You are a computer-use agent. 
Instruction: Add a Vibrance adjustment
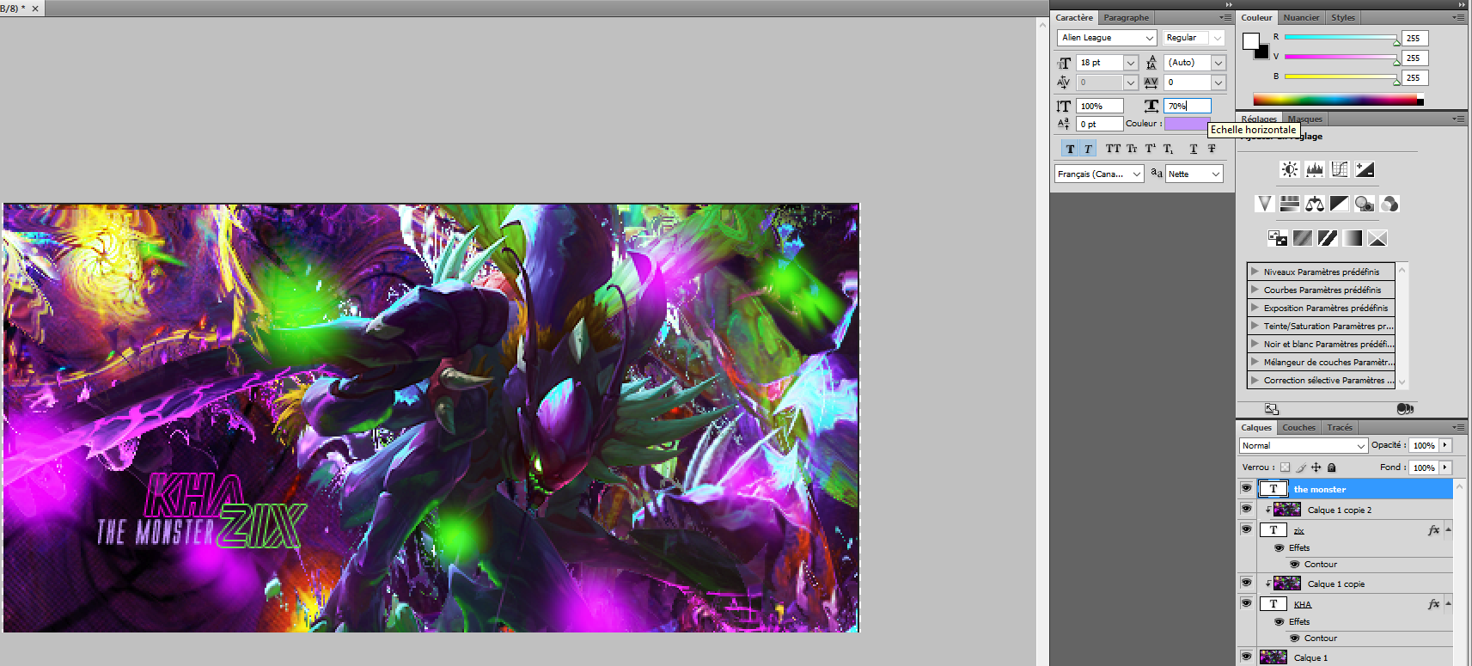[x=1263, y=204]
